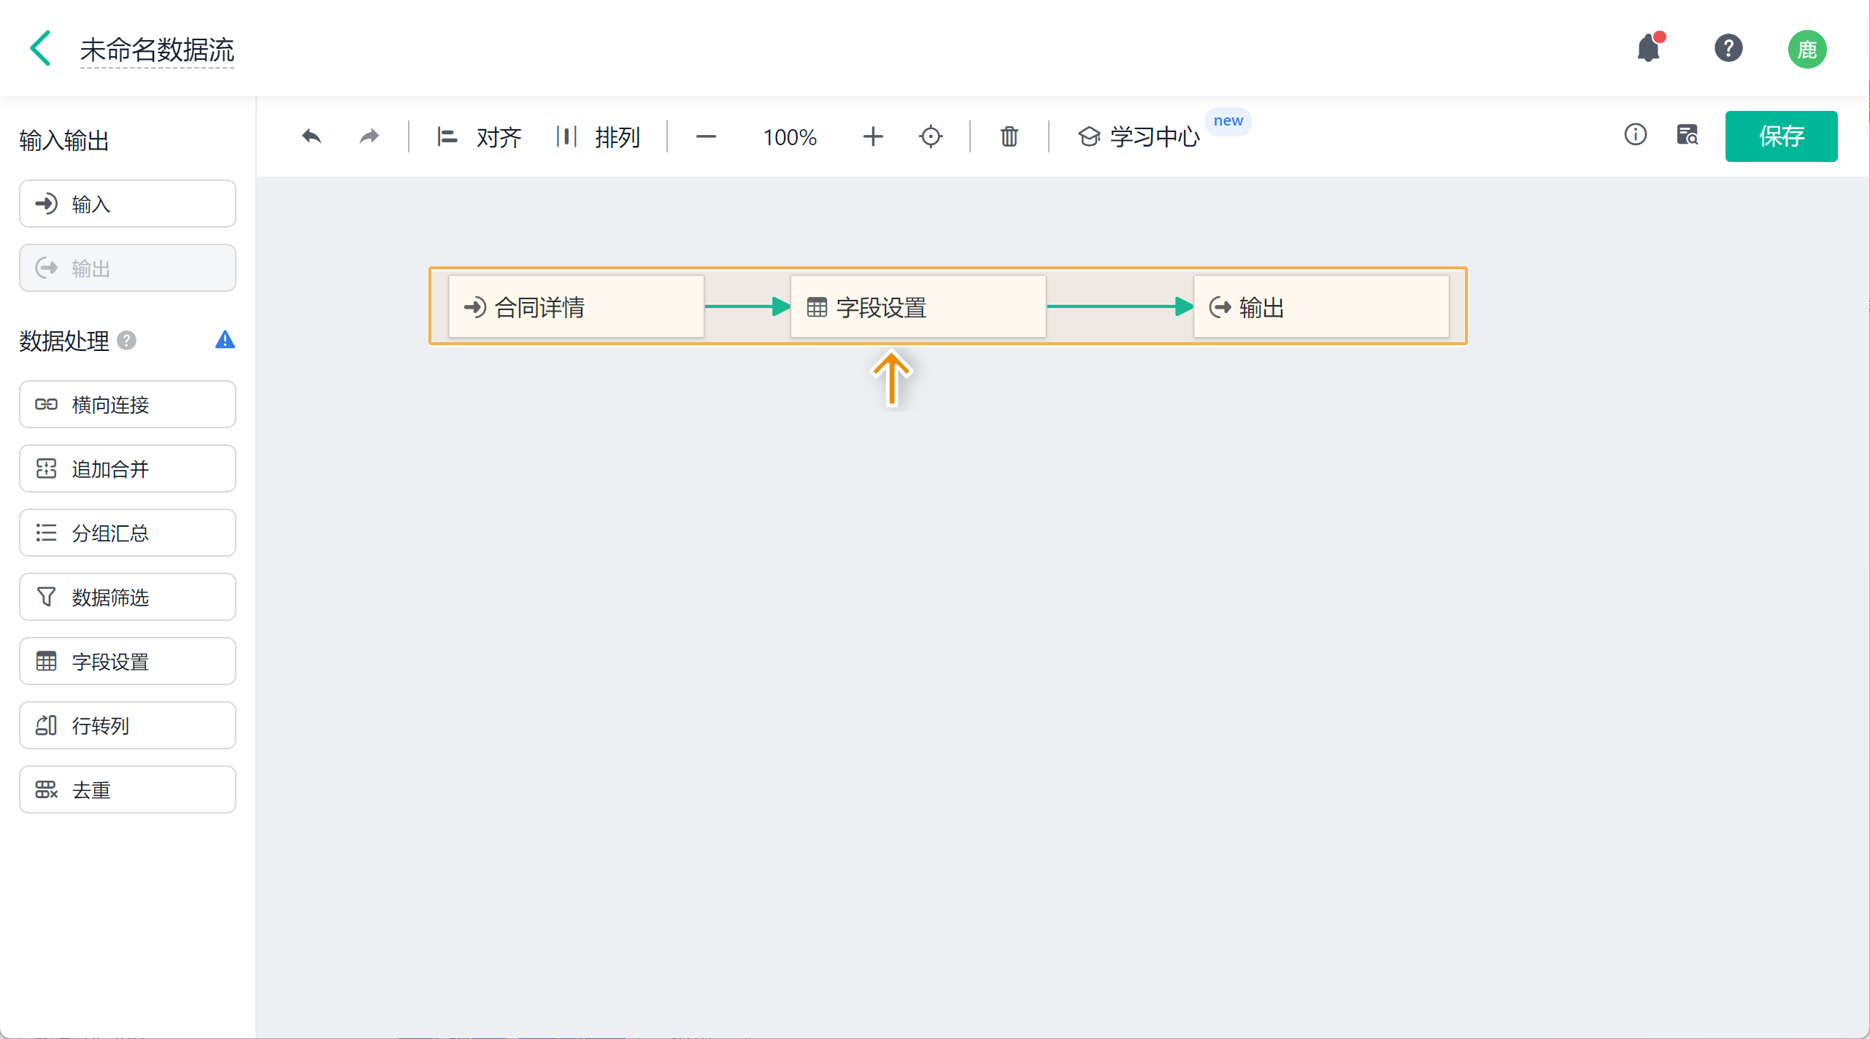Zoom out with the minus button

(706, 136)
